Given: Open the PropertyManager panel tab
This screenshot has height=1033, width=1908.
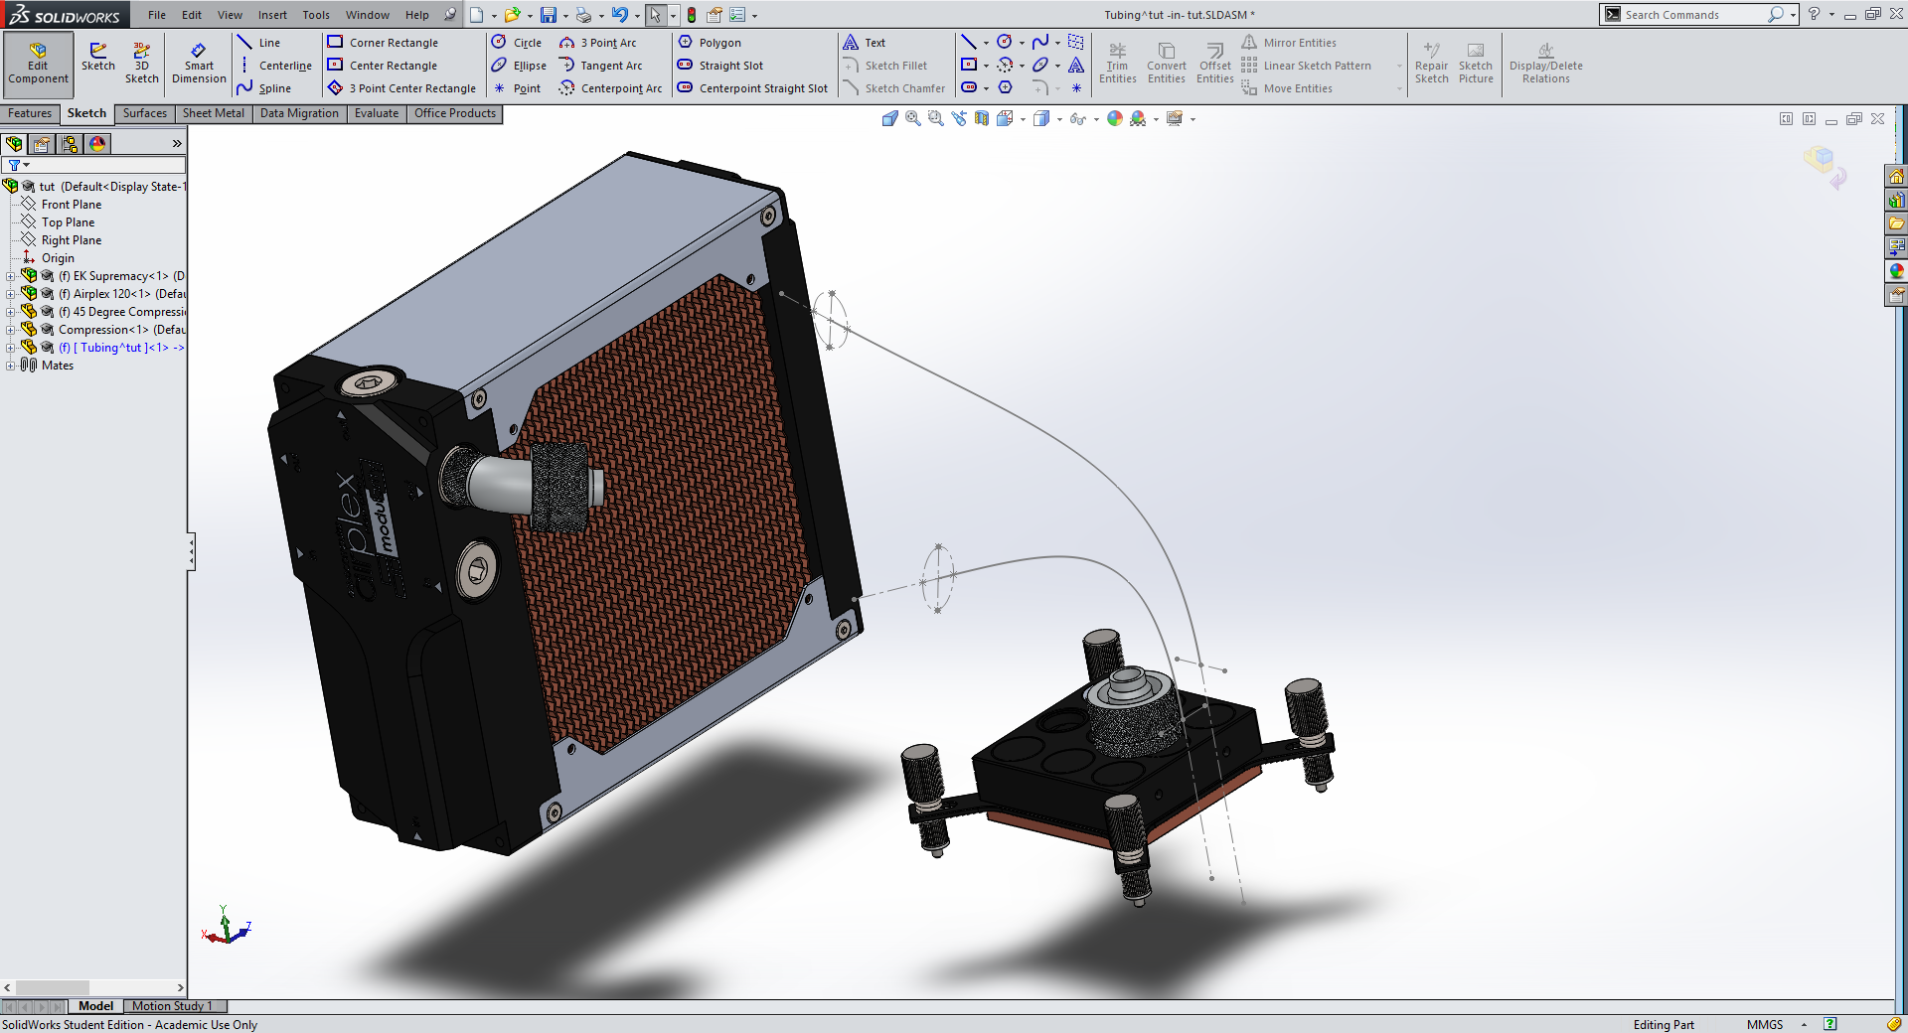Looking at the screenshot, I should coord(42,144).
